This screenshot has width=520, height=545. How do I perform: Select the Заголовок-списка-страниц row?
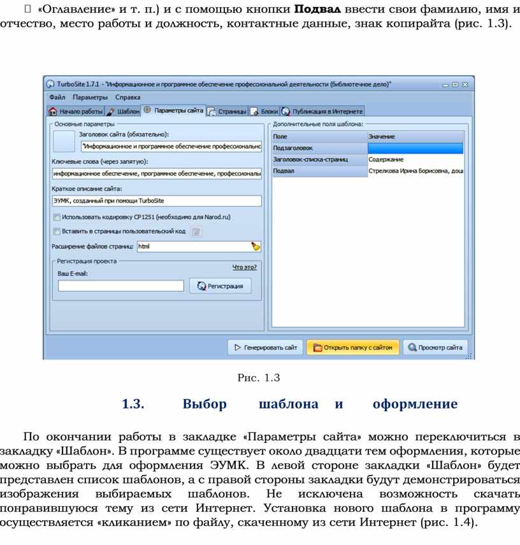pyautogui.click(x=368, y=159)
